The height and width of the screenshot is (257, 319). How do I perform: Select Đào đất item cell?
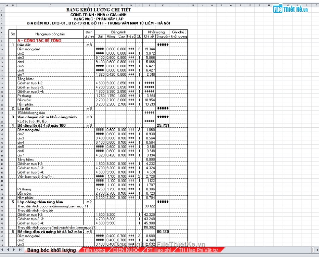point(50,45)
